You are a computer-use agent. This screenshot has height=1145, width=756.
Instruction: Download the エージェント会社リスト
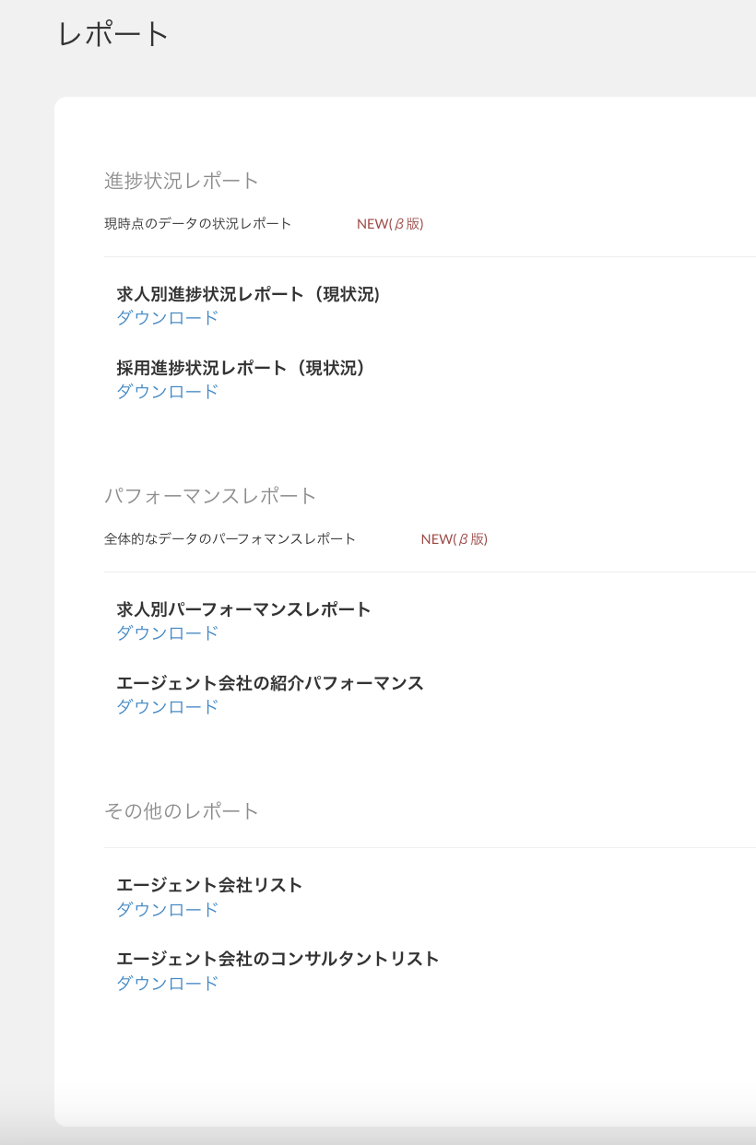[x=166, y=909]
